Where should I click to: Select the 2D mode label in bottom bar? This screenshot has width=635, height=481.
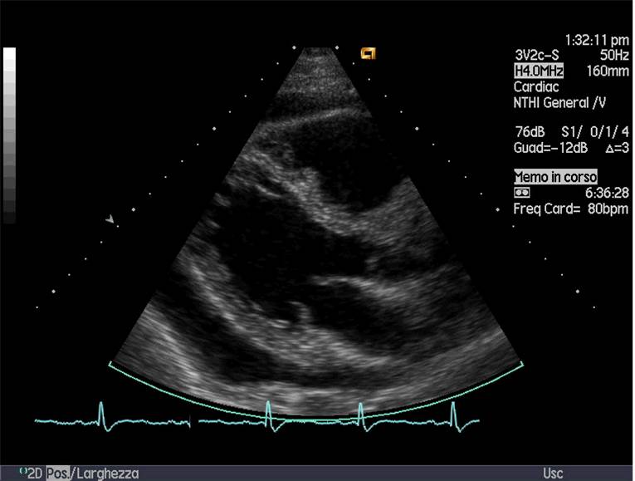click(x=35, y=474)
